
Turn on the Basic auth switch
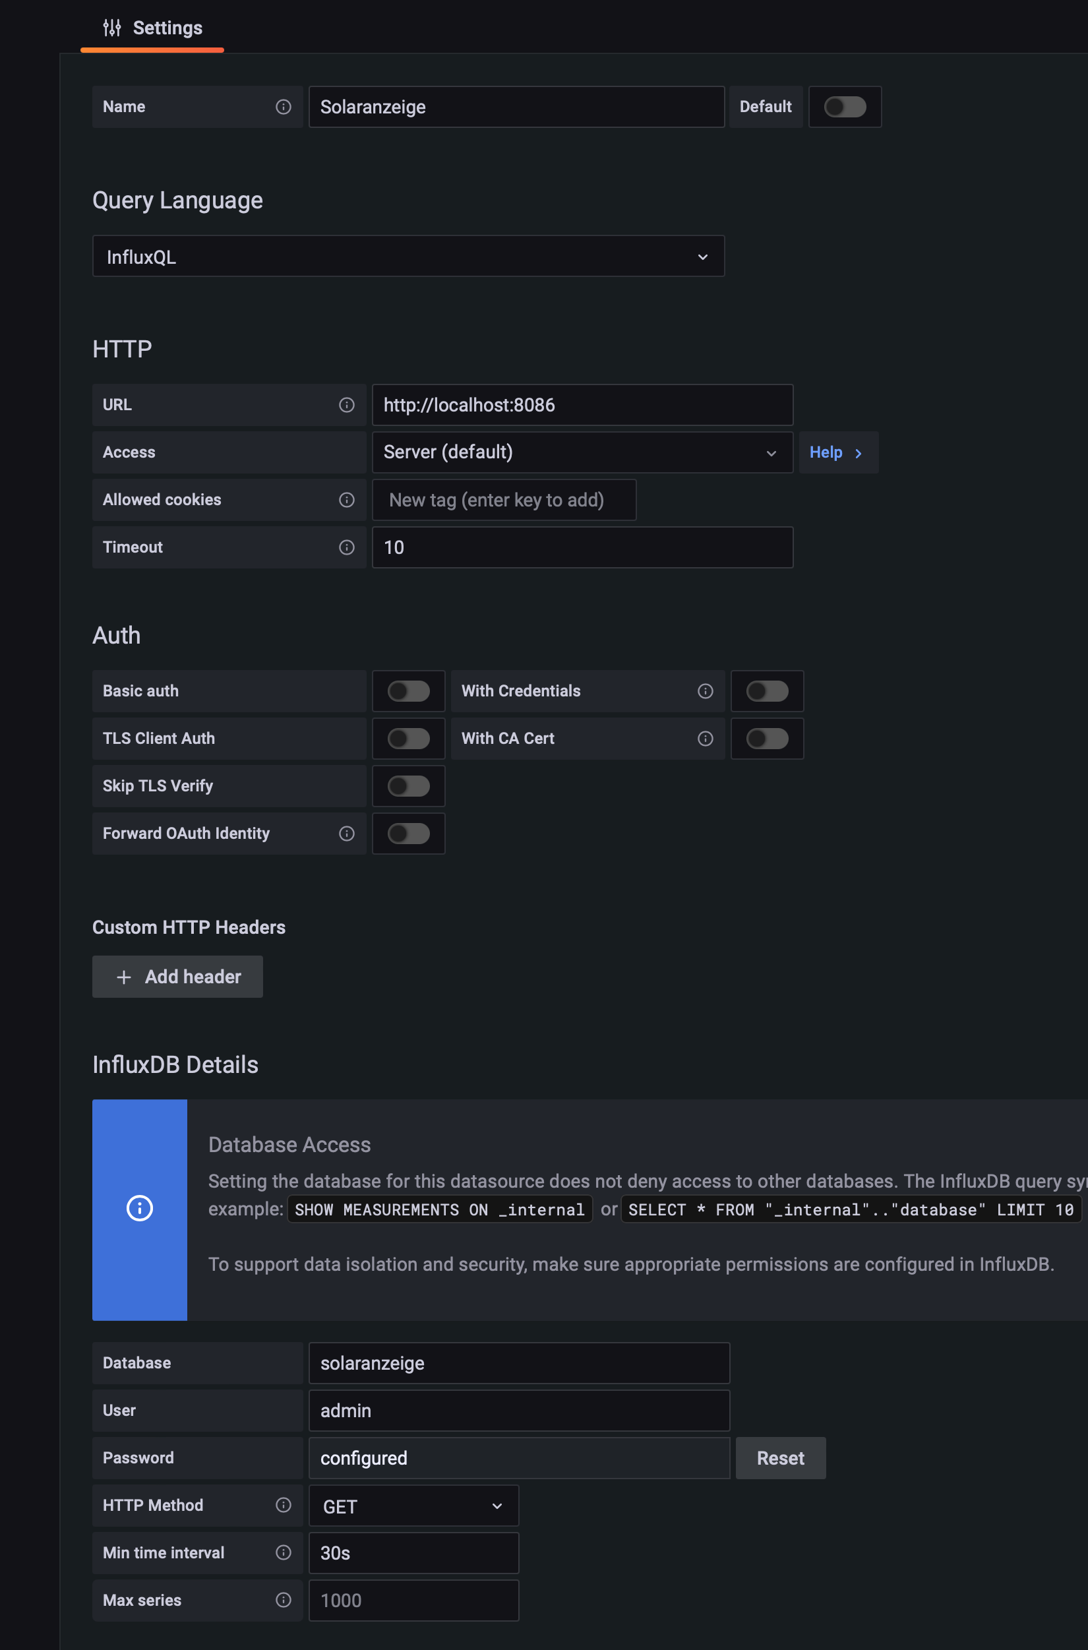[408, 691]
